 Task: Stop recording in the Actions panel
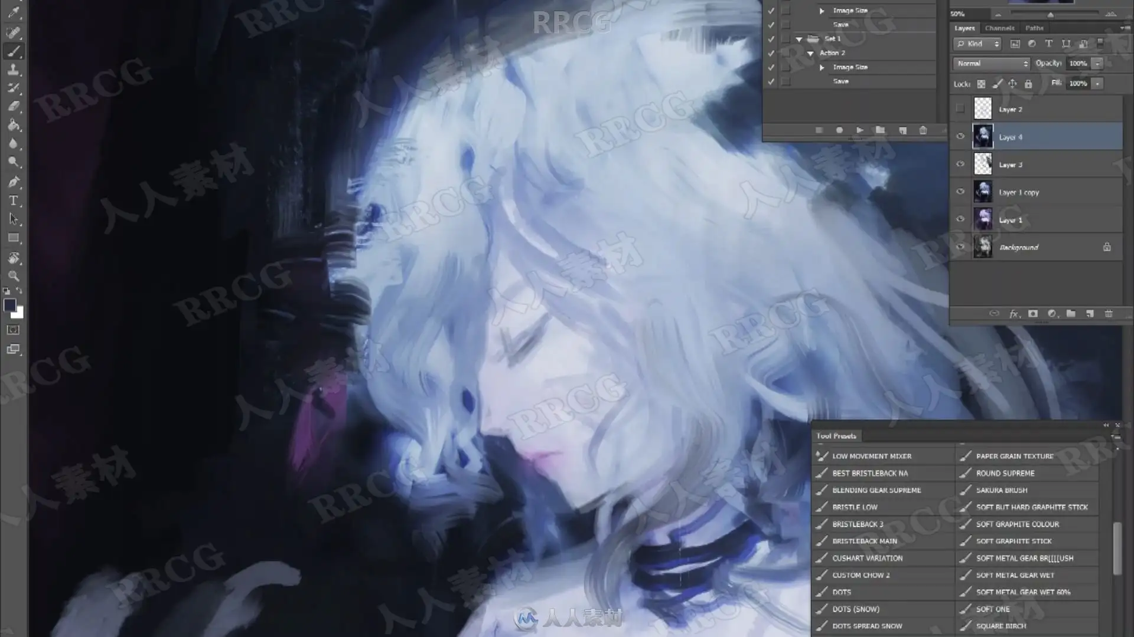(819, 130)
